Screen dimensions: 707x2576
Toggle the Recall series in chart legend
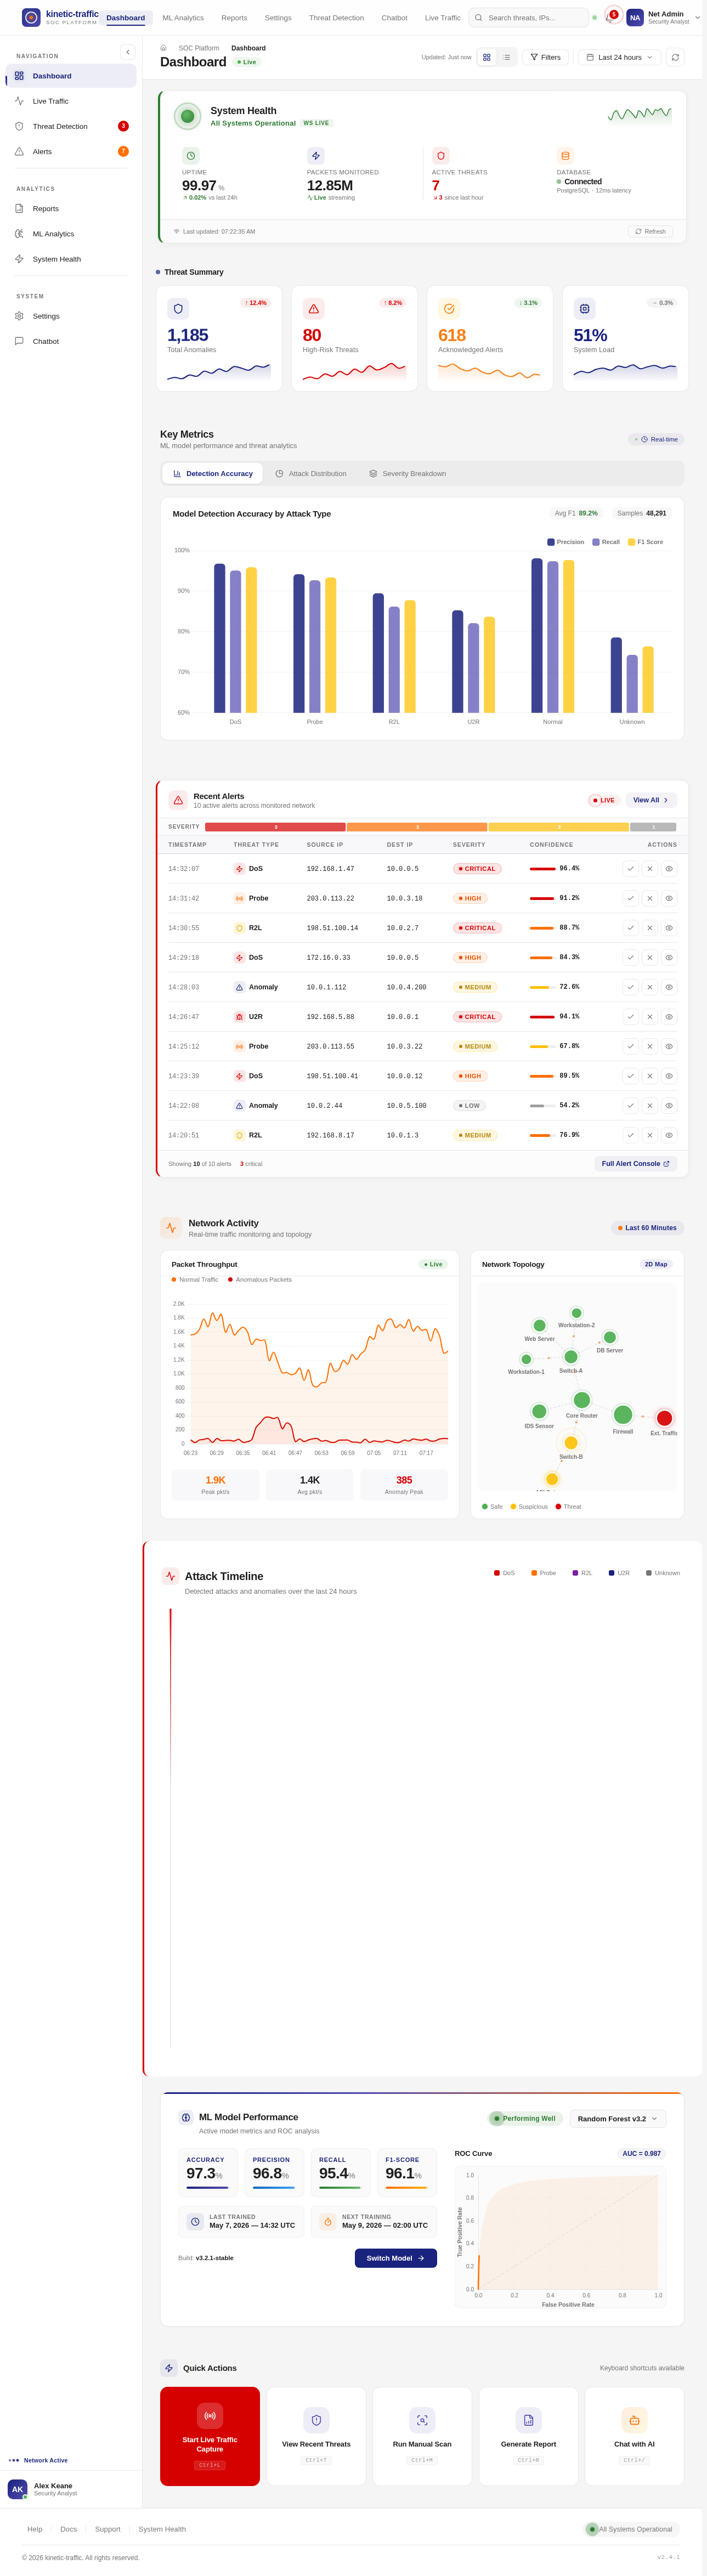(x=606, y=542)
